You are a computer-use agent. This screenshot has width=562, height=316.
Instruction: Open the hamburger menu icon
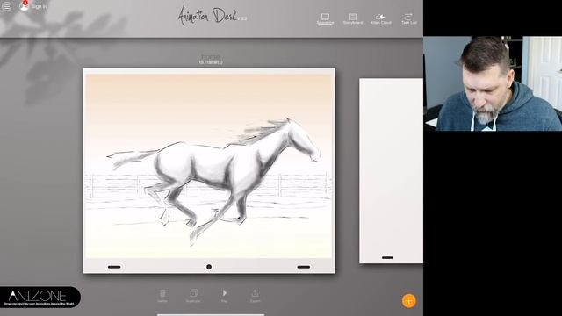(x=6, y=6)
